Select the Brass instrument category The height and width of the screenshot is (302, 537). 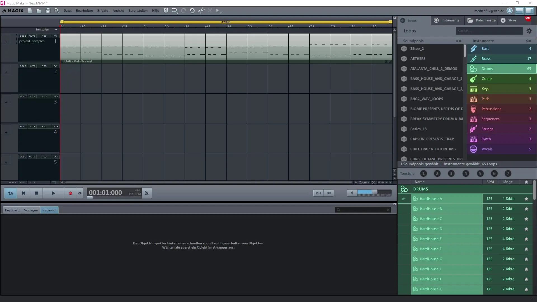pyautogui.click(x=502, y=59)
